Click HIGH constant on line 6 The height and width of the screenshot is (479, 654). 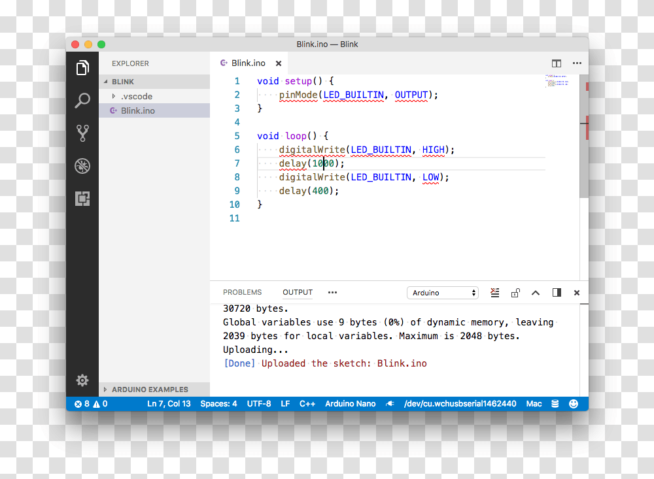tap(434, 150)
